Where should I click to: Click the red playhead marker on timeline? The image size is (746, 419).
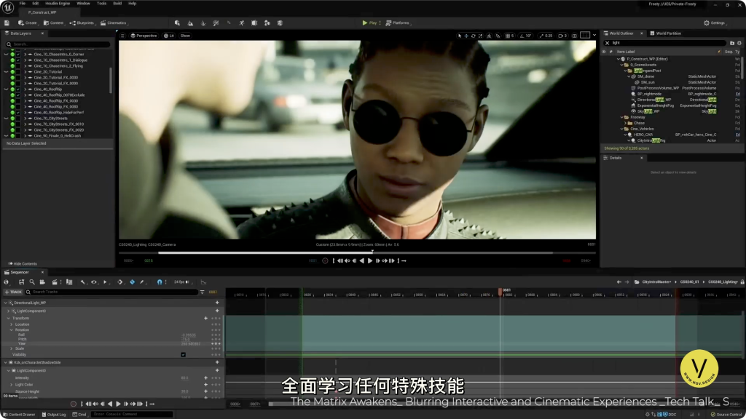(x=500, y=292)
